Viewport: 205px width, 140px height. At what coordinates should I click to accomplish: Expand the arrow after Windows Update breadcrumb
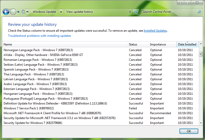61,12
